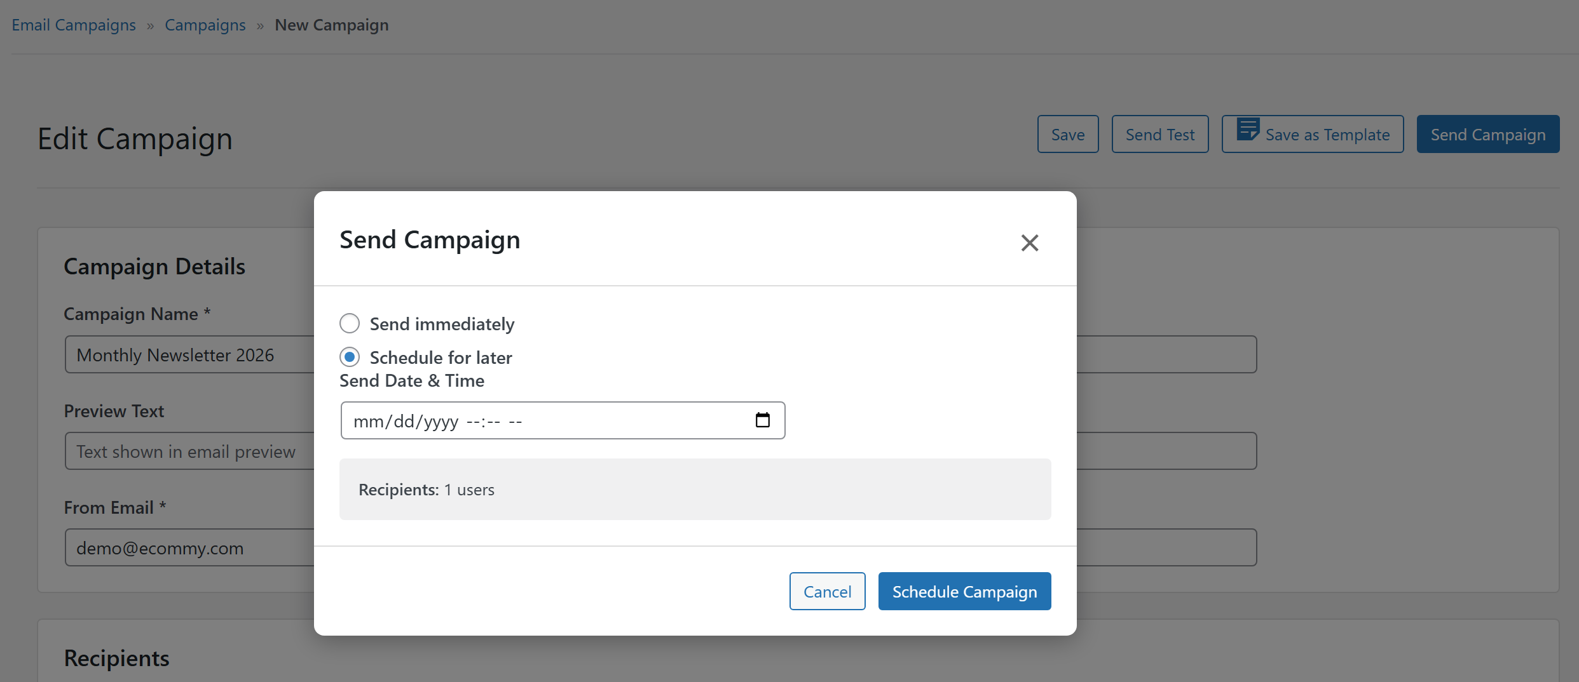Click the New Campaign breadcrumb text
The image size is (1579, 682).
point(331,25)
